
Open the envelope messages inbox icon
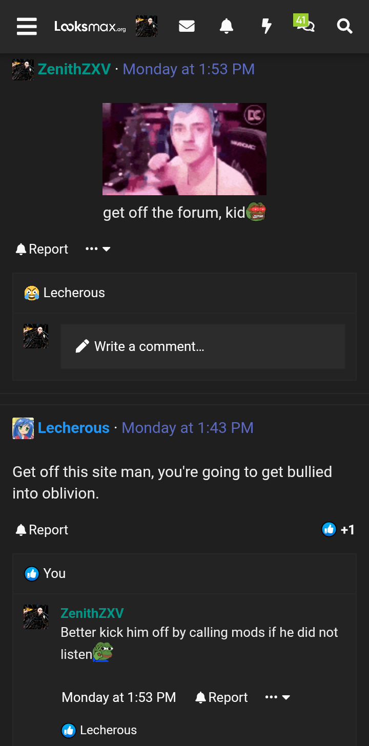pyautogui.click(x=187, y=26)
